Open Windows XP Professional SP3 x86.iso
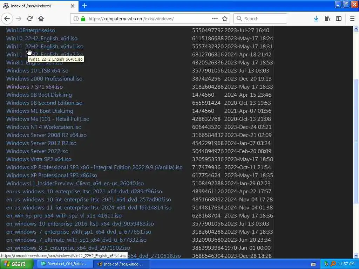This screenshot has height=269, width=359. [52, 175]
